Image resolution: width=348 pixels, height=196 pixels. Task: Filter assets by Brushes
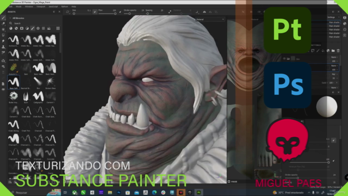coord(33,28)
